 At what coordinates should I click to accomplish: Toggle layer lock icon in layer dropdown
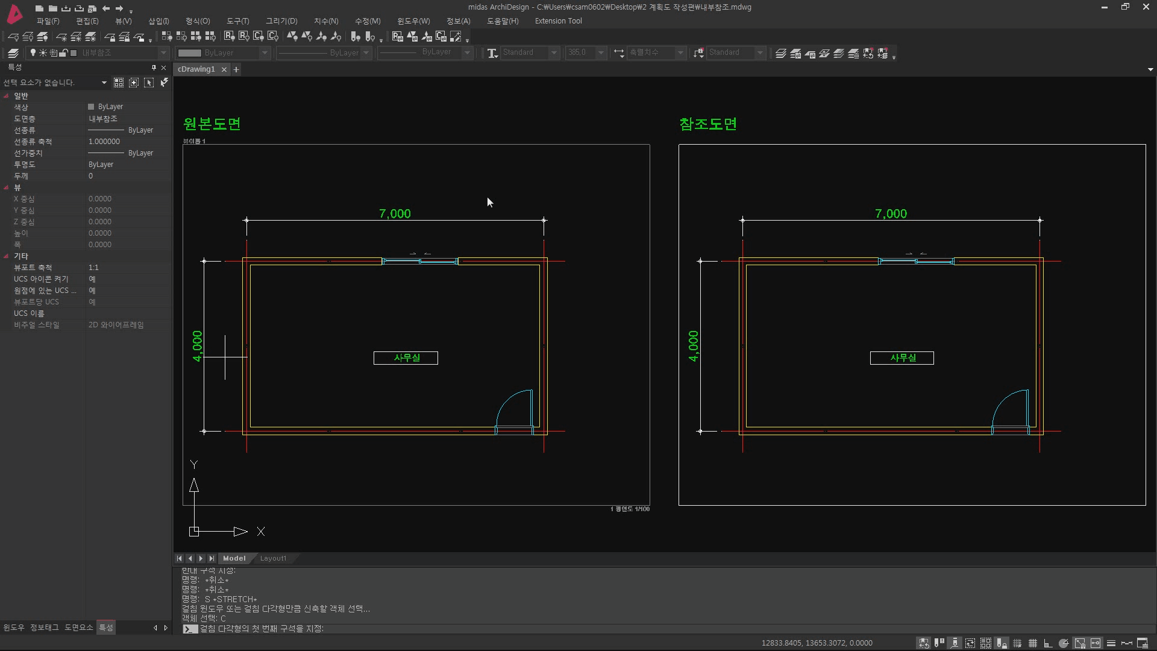[63, 53]
